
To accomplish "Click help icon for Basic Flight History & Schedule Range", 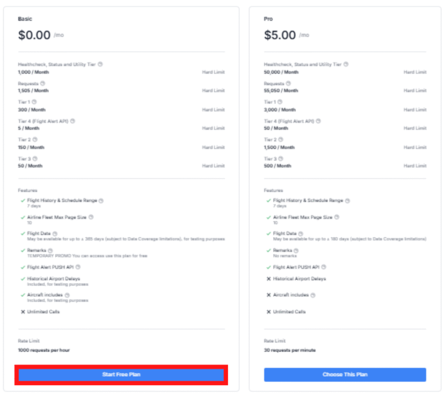I will coord(101,200).
